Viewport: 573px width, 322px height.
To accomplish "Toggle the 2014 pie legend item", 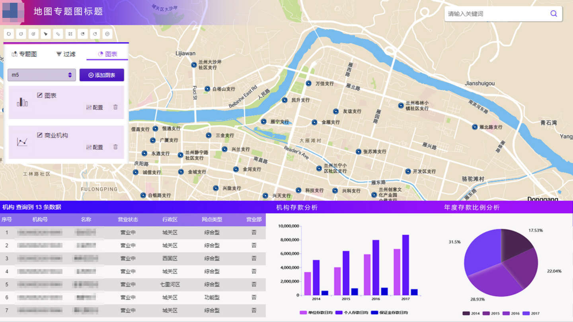I will [471, 313].
